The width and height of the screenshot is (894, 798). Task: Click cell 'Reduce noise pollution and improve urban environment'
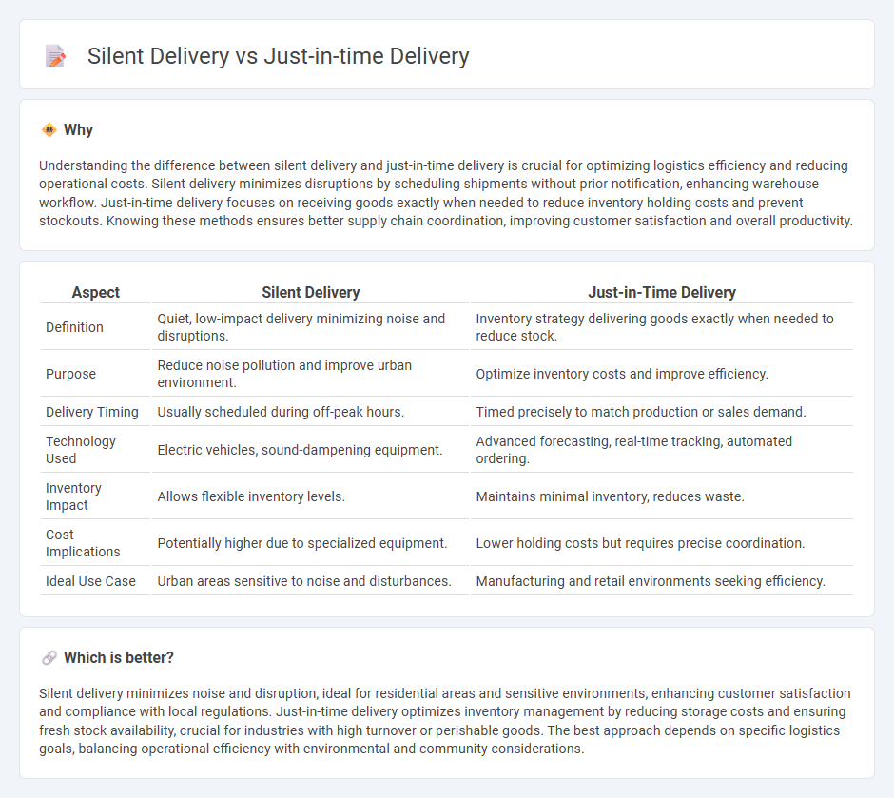pos(311,374)
